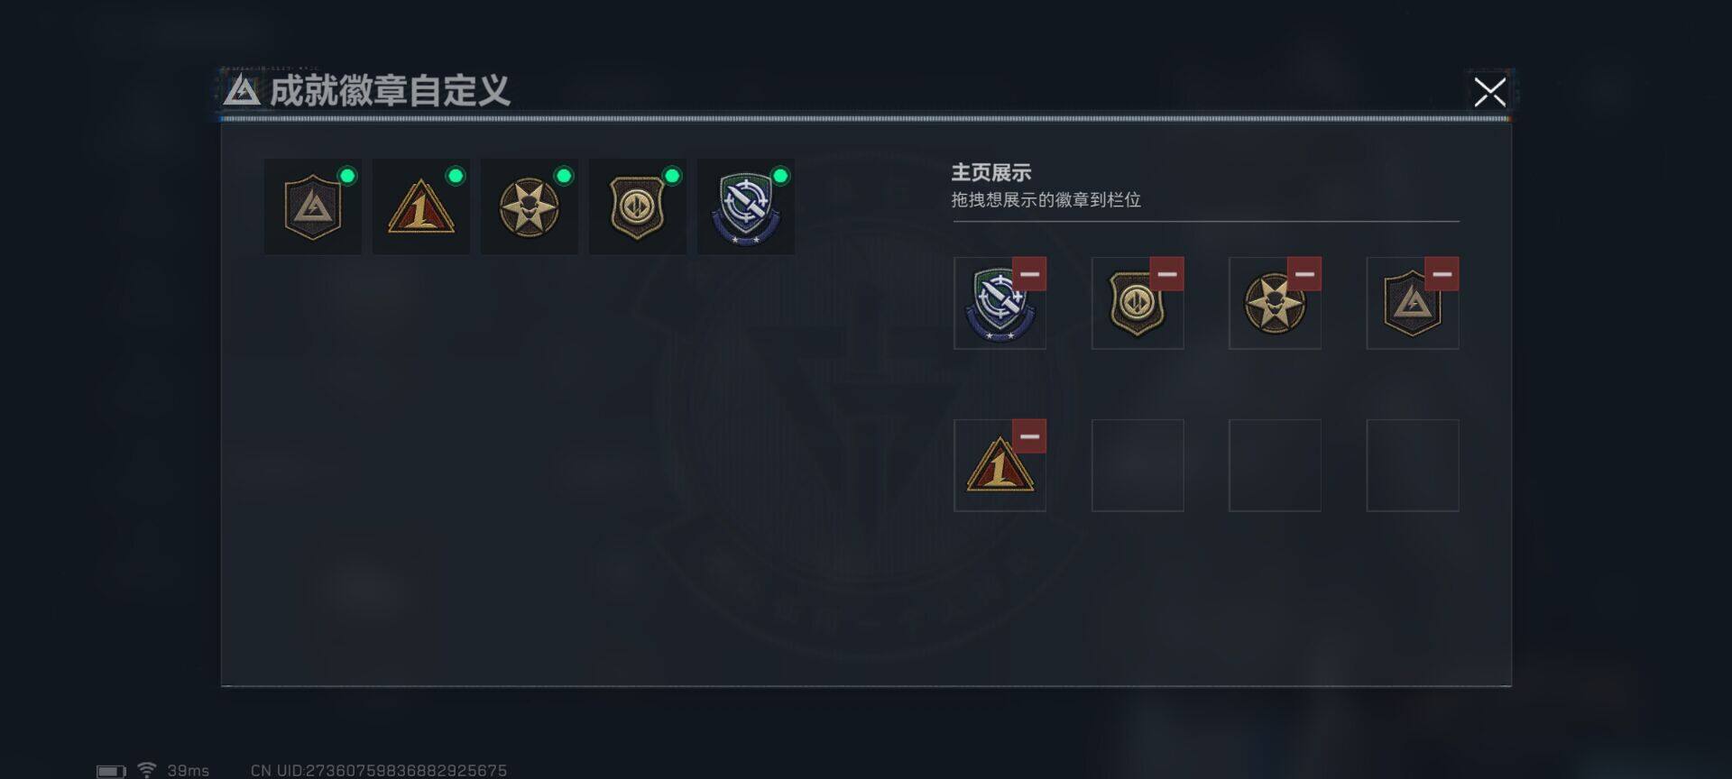
Task: Click the first empty badge slot after badge 1
Action: point(1138,466)
